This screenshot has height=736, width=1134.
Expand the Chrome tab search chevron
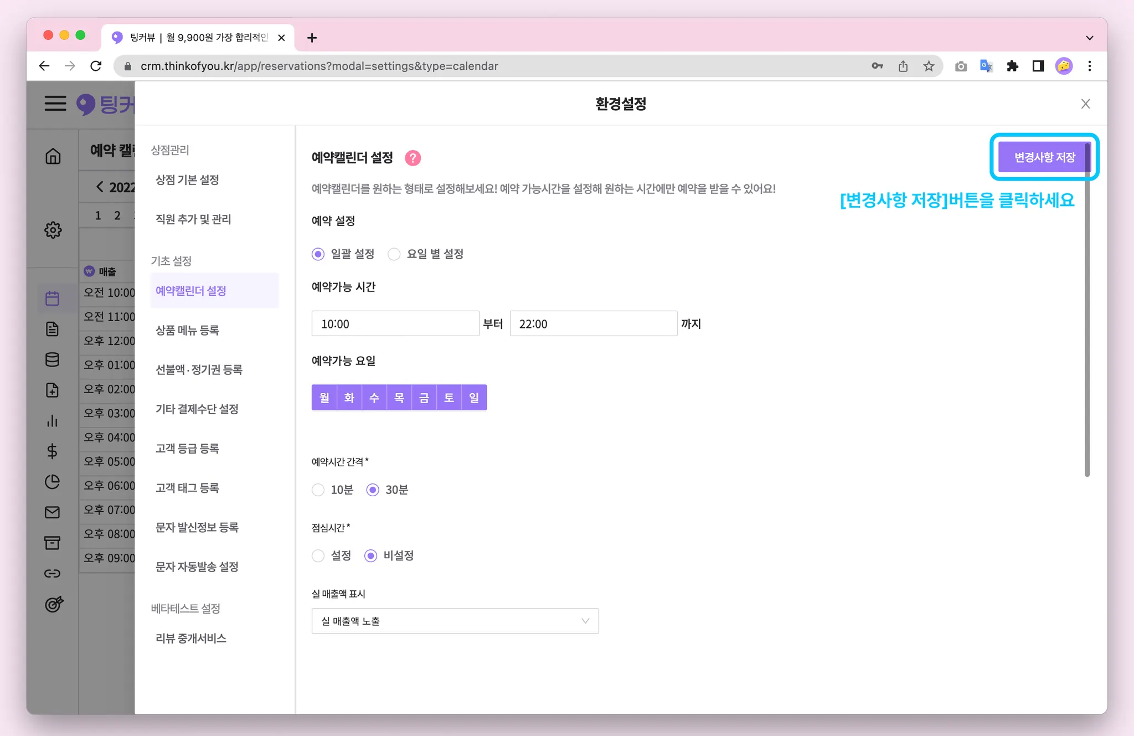click(1089, 38)
